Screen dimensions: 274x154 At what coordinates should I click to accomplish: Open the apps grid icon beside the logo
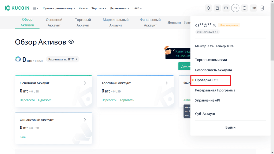pos(34,8)
